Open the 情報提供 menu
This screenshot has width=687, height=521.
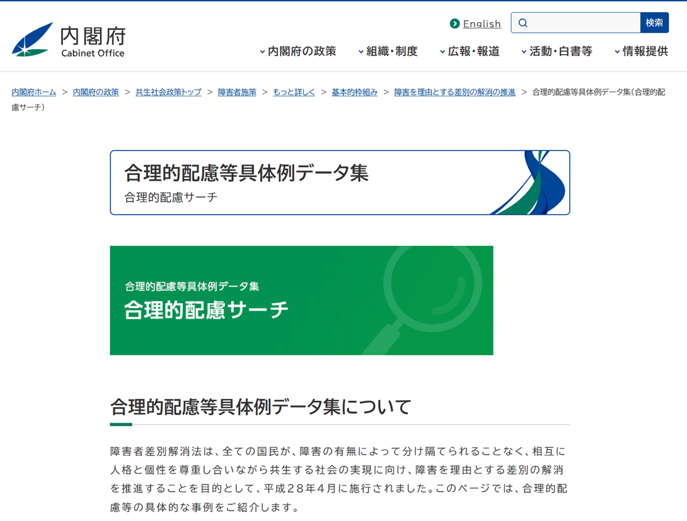click(x=642, y=52)
